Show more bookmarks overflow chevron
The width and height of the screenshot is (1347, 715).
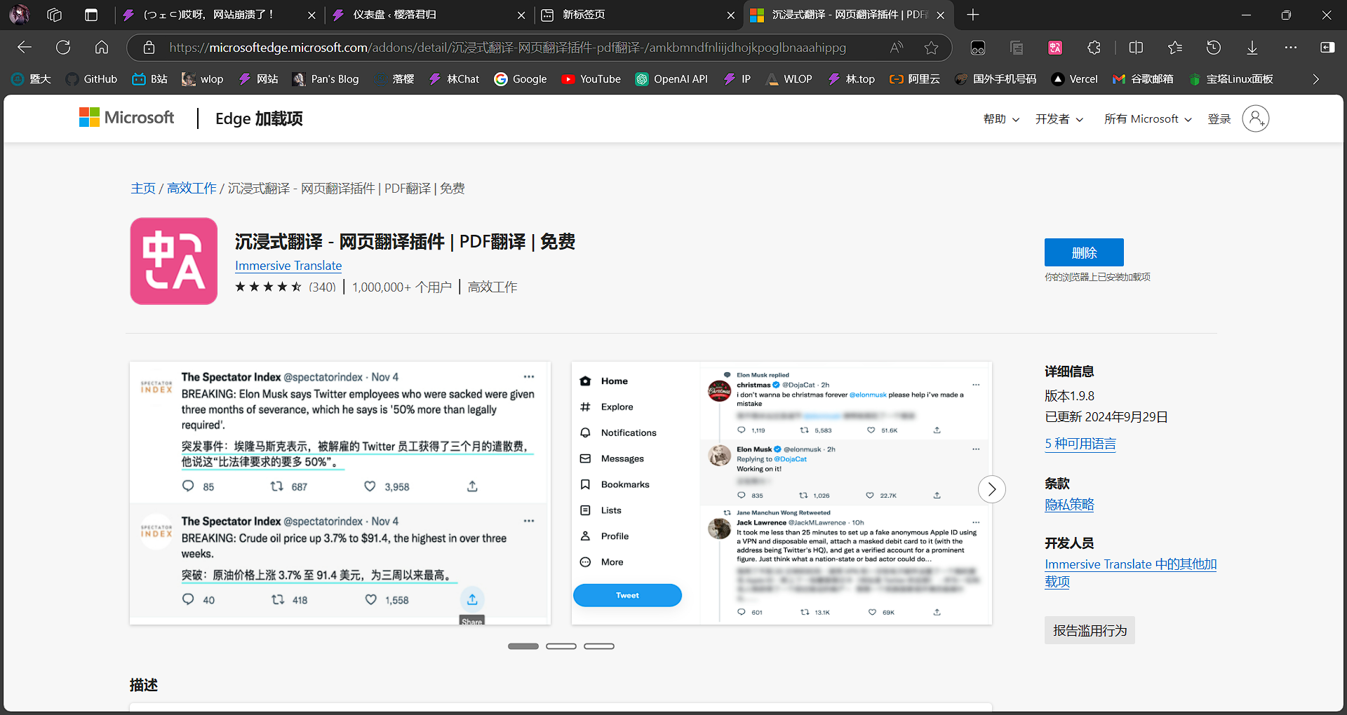point(1316,79)
